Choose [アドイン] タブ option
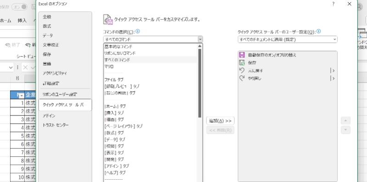The height and width of the screenshot is (182, 367). pos(151,166)
